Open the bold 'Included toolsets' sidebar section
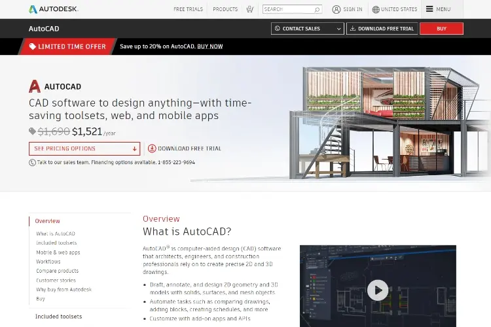This screenshot has height=327, width=491. click(58, 317)
